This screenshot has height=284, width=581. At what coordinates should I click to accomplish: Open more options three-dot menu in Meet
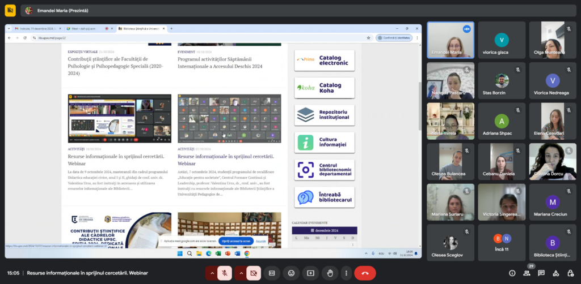tap(346, 273)
